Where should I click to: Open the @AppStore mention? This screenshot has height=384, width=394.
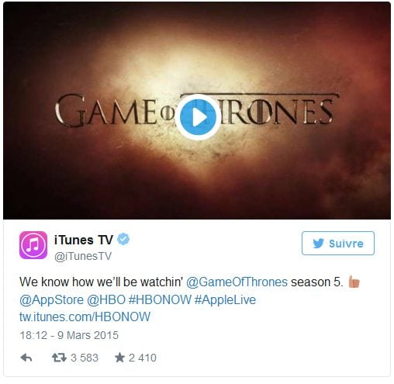(x=51, y=300)
